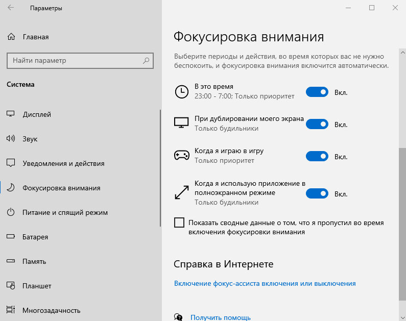Open the focus-assist help link

click(x=265, y=284)
